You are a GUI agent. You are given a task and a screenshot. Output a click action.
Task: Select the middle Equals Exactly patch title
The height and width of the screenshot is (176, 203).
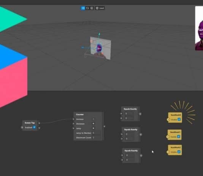(x=131, y=130)
